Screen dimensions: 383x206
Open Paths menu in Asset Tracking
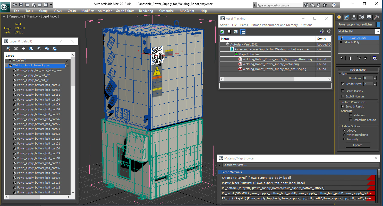244,25
